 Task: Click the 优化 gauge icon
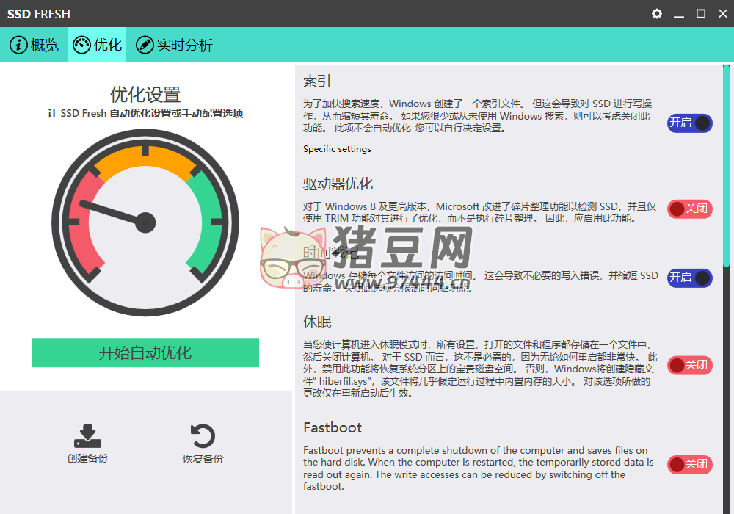point(81,46)
